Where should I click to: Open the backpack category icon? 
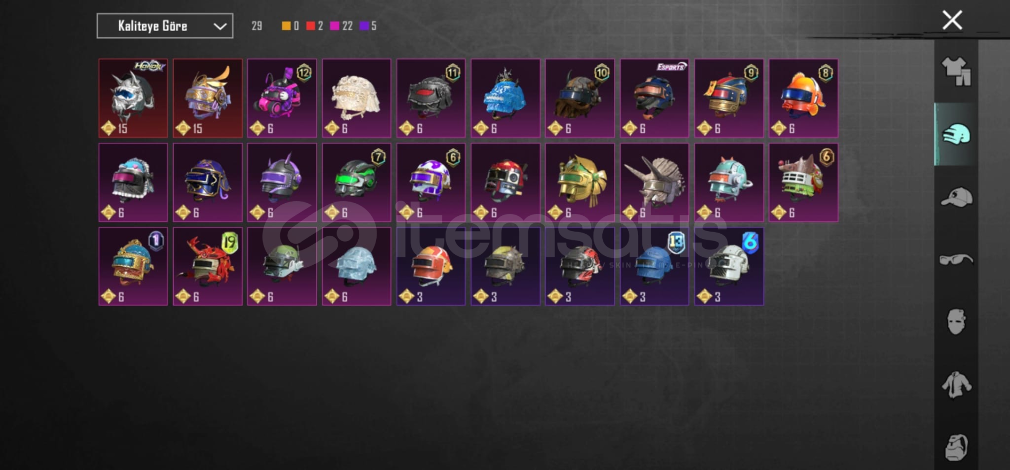(956, 447)
